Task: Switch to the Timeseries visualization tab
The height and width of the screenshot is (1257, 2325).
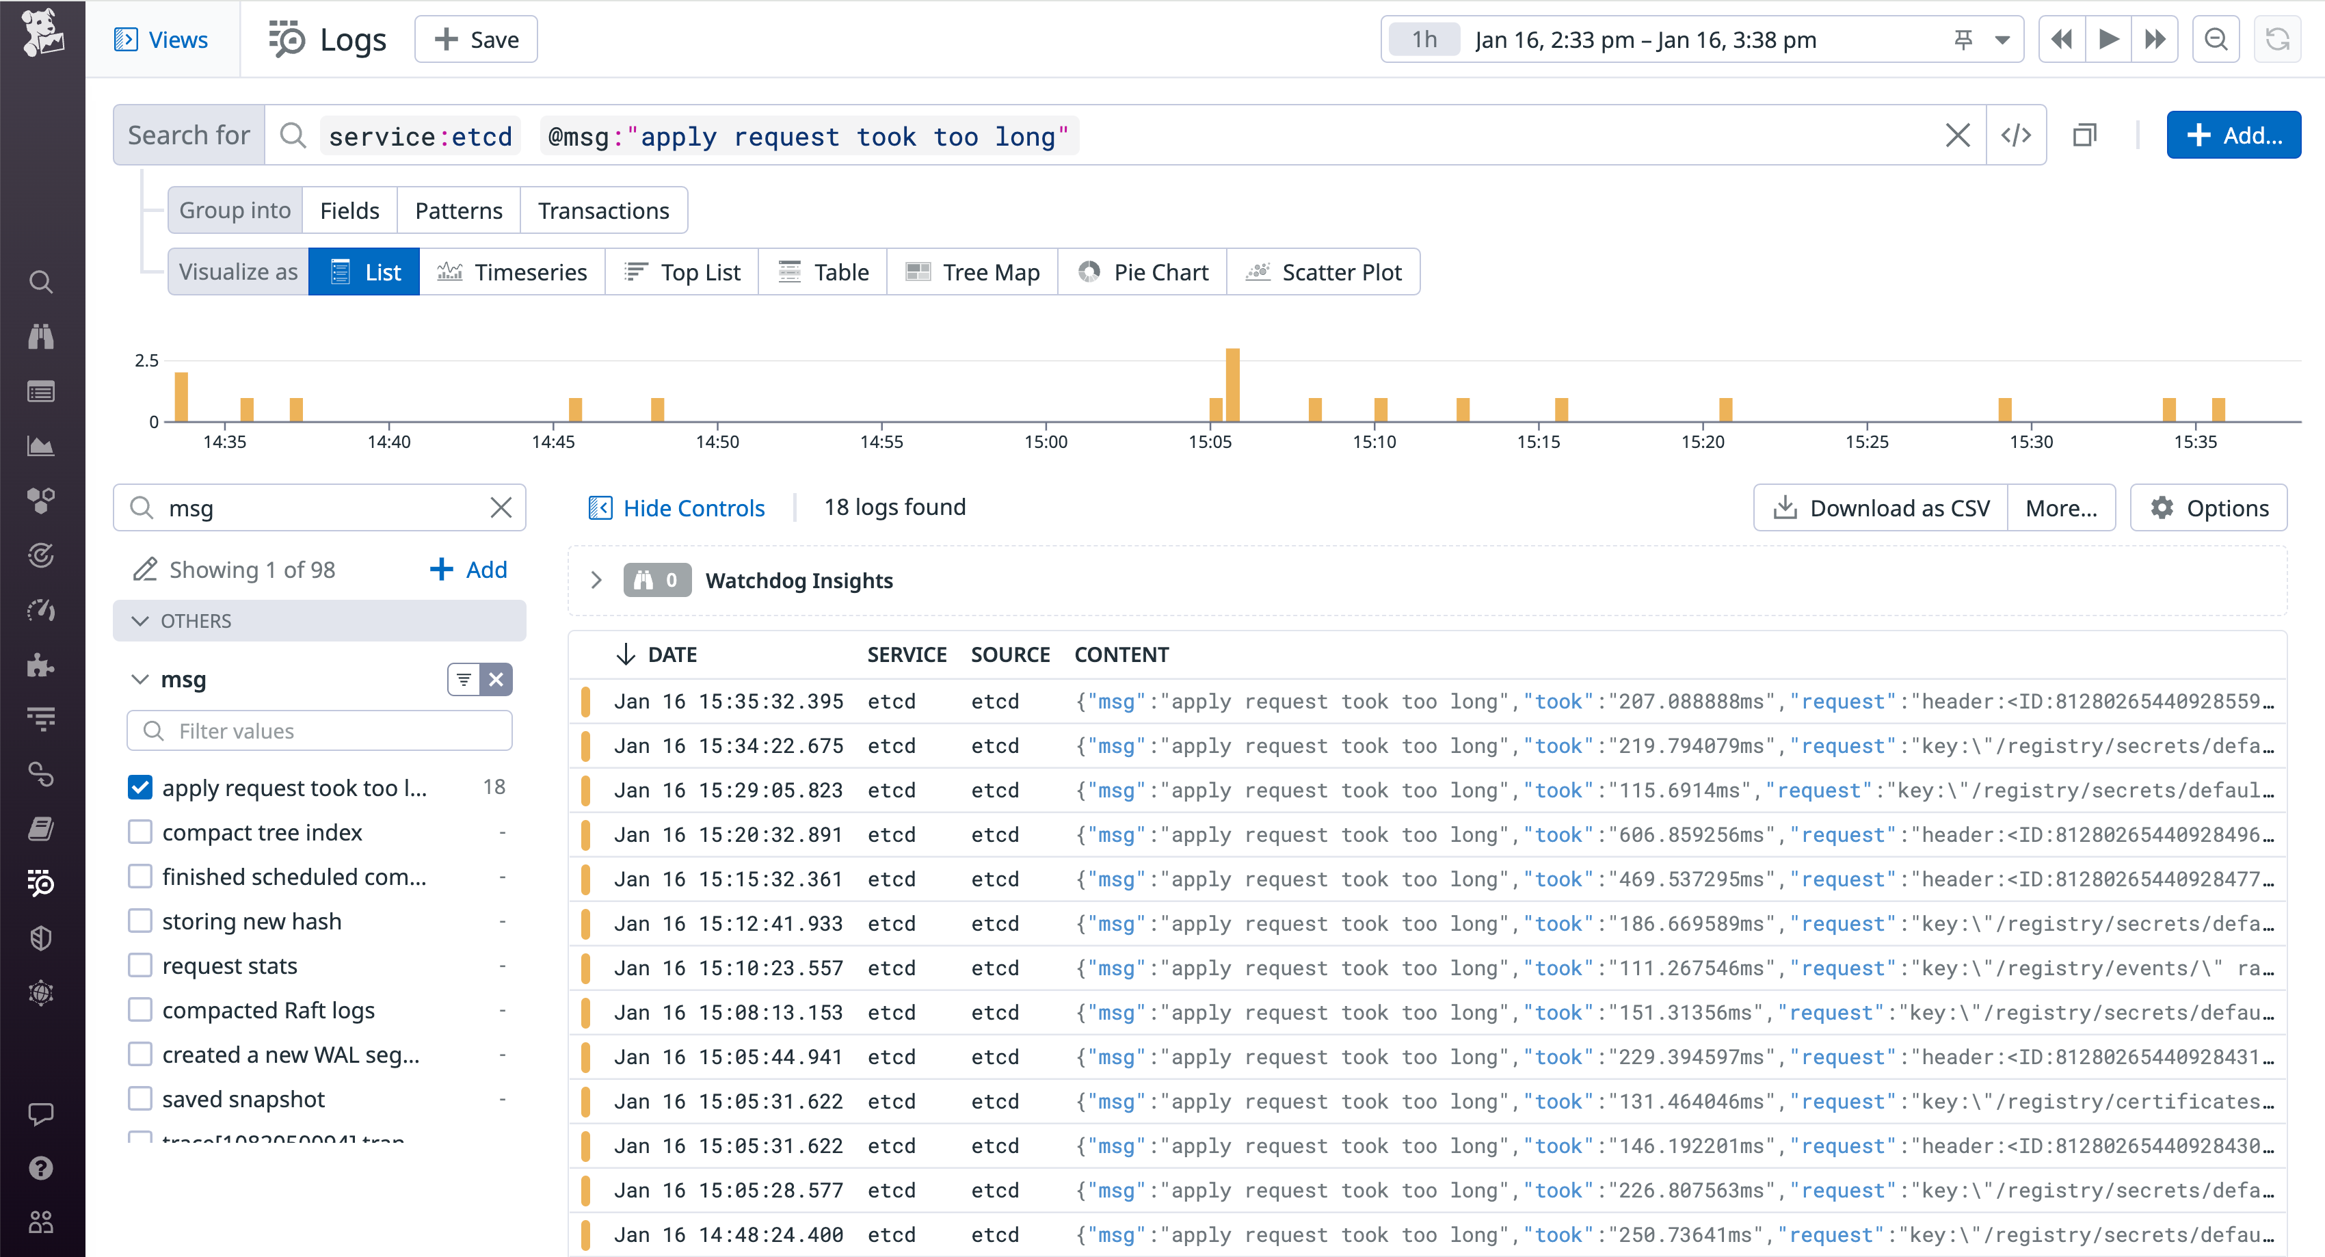Action: pos(513,271)
